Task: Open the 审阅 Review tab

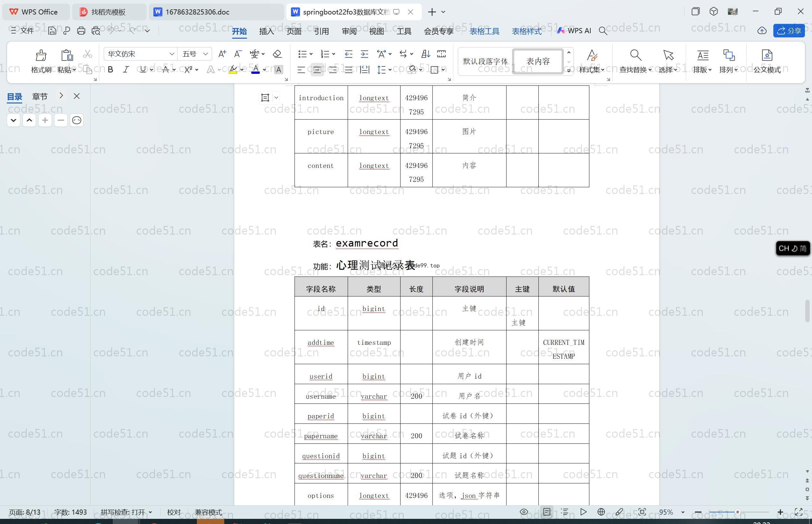Action: coord(349,31)
